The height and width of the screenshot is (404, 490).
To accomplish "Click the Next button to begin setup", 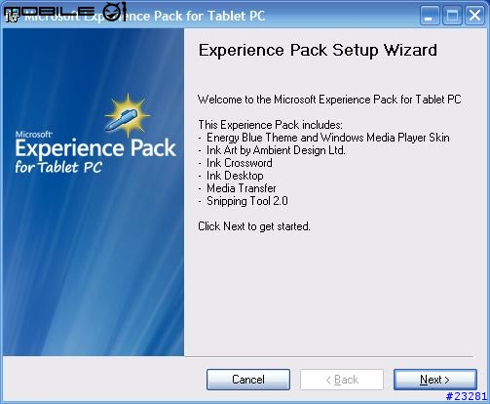I will coord(435,380).
